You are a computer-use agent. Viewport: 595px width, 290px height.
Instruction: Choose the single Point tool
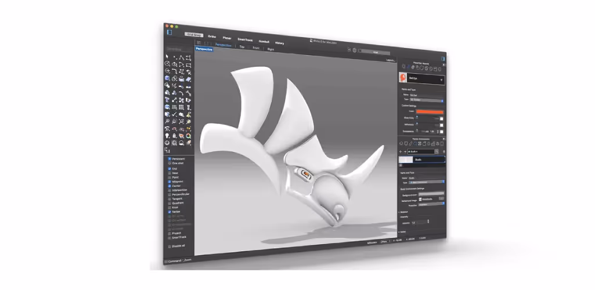[174, 57]
